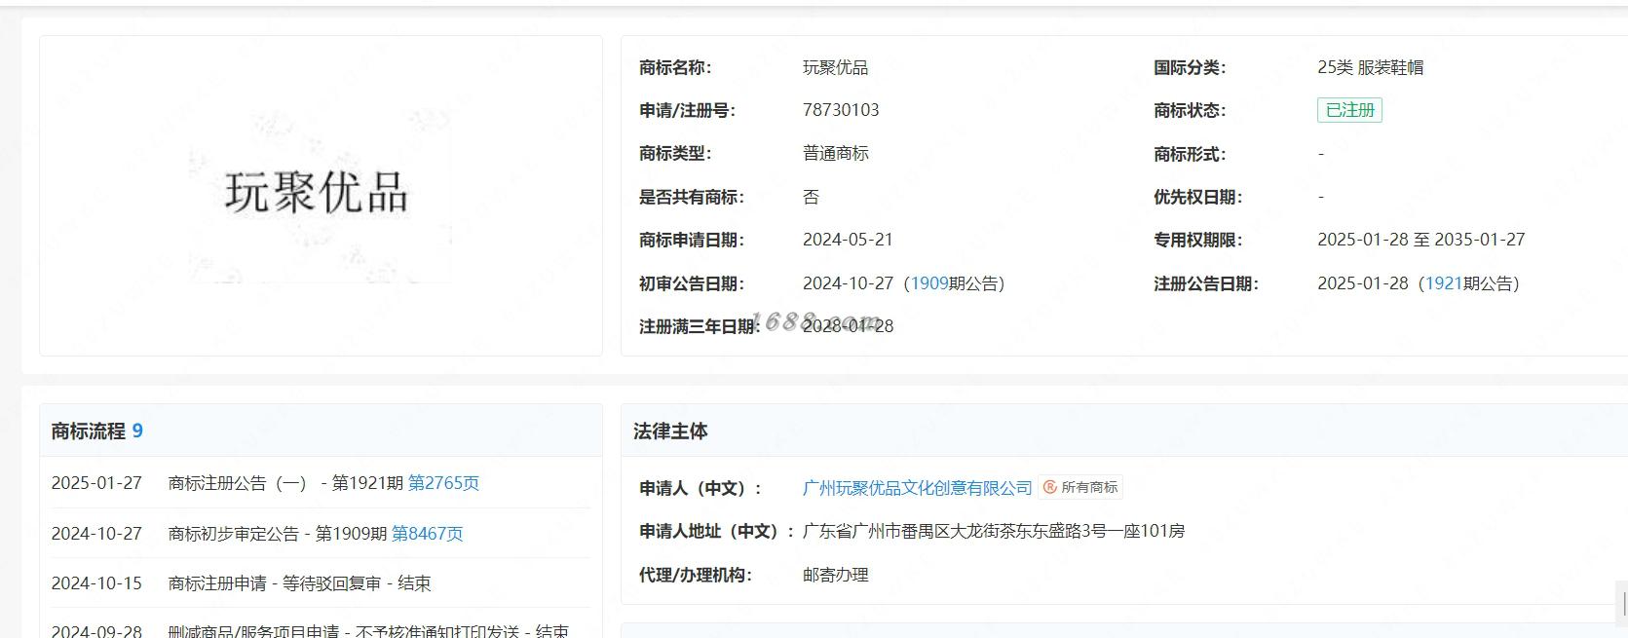The height and width of the screenshot is (638, 1628).
Task: Click the agency value 邮寄办理
Action: click(x=835, y=575)
